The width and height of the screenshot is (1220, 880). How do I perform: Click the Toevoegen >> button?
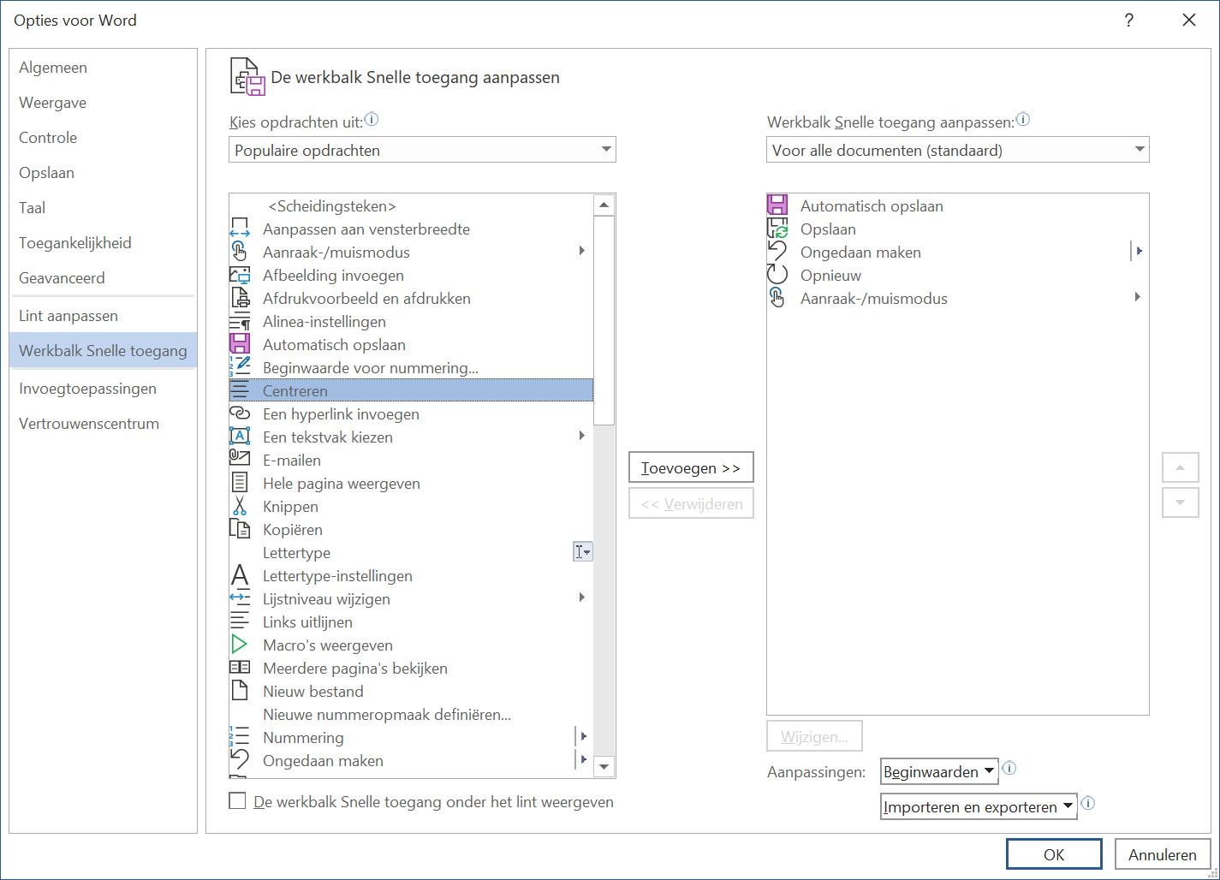[691, 468]
